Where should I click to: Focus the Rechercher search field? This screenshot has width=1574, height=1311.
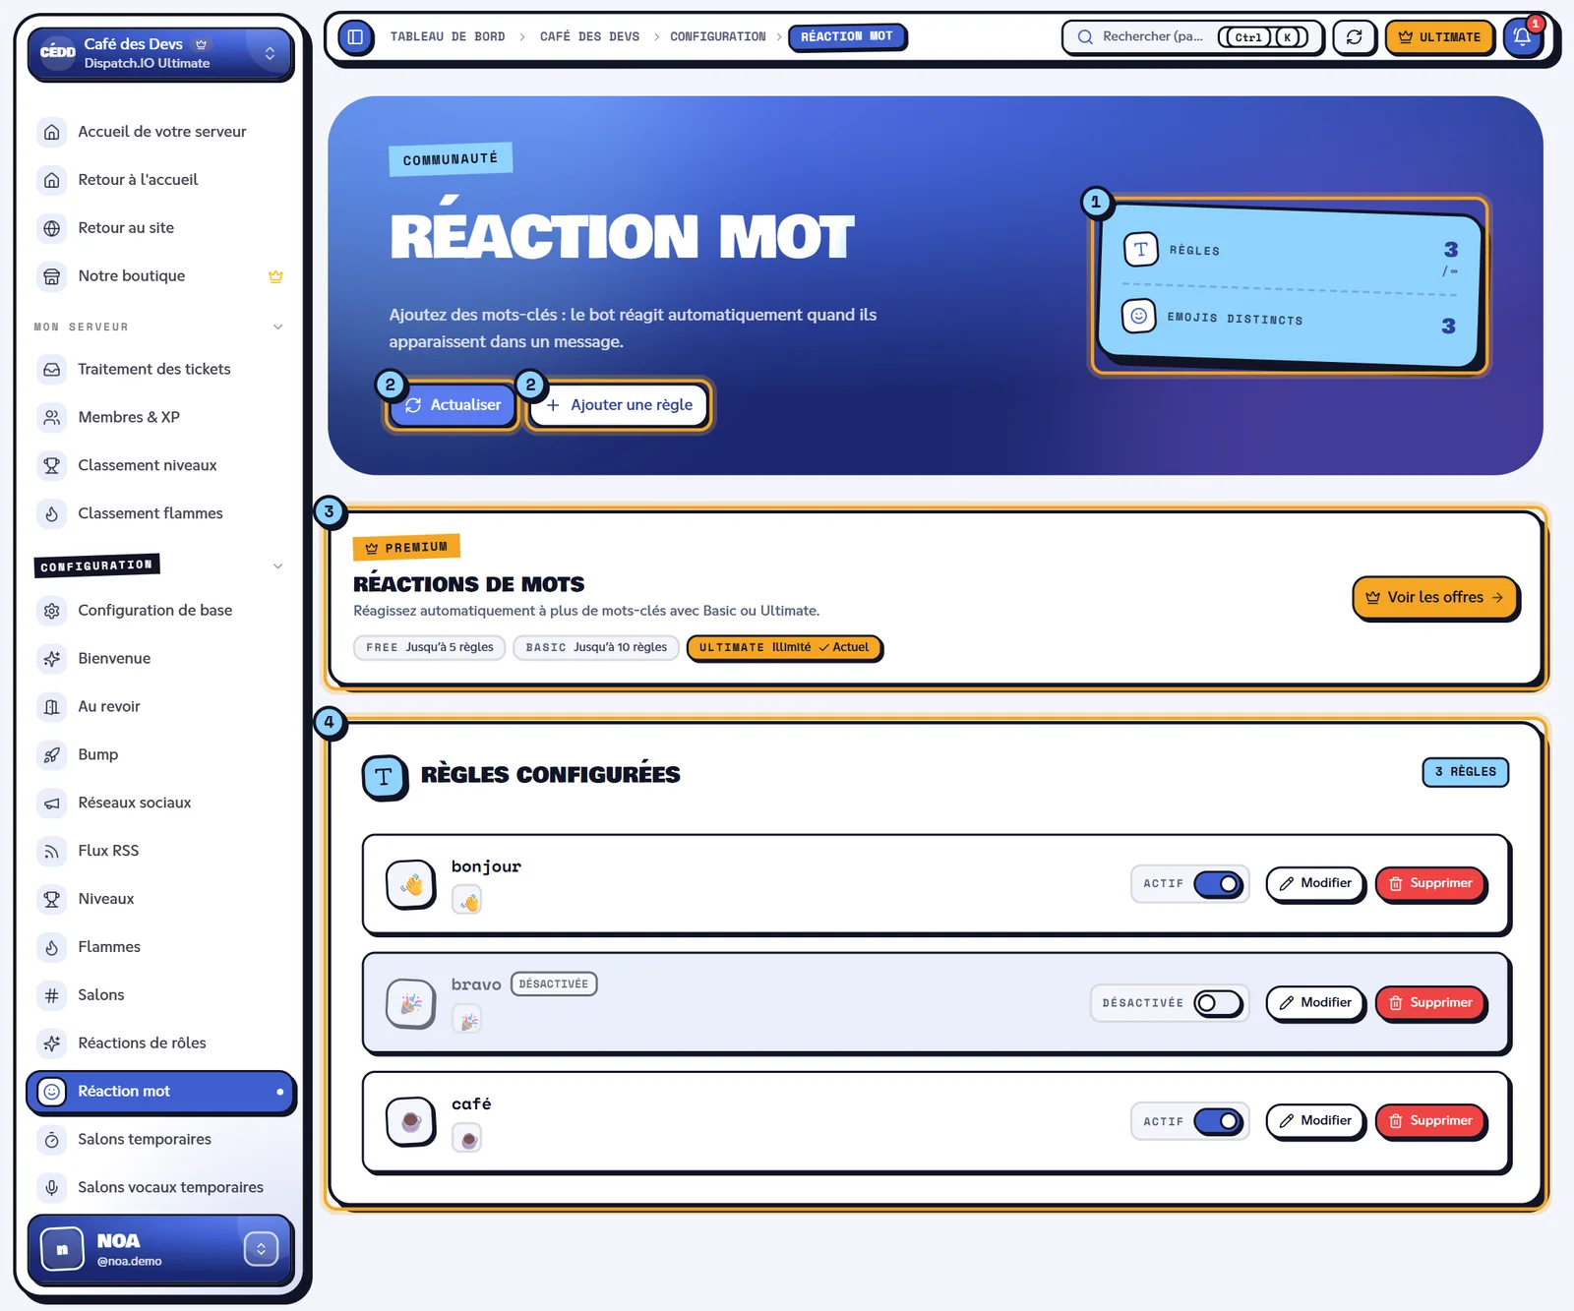tap(1192, 37)
